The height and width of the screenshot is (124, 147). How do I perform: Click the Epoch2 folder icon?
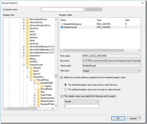pyautogui.click(x=31, y=74)
